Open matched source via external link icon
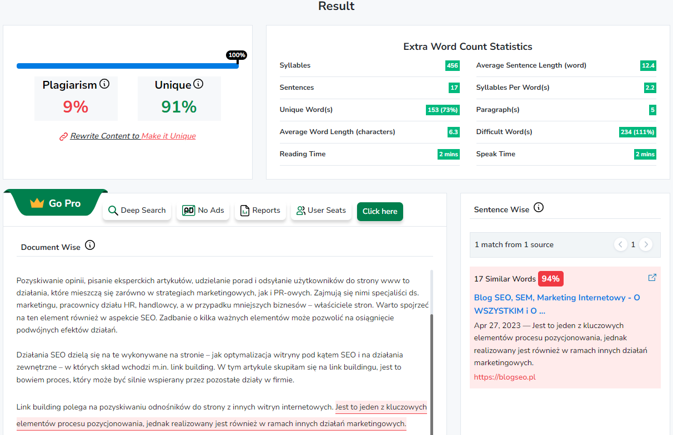Viewport: 673px width, 435px height. point(652,278)
